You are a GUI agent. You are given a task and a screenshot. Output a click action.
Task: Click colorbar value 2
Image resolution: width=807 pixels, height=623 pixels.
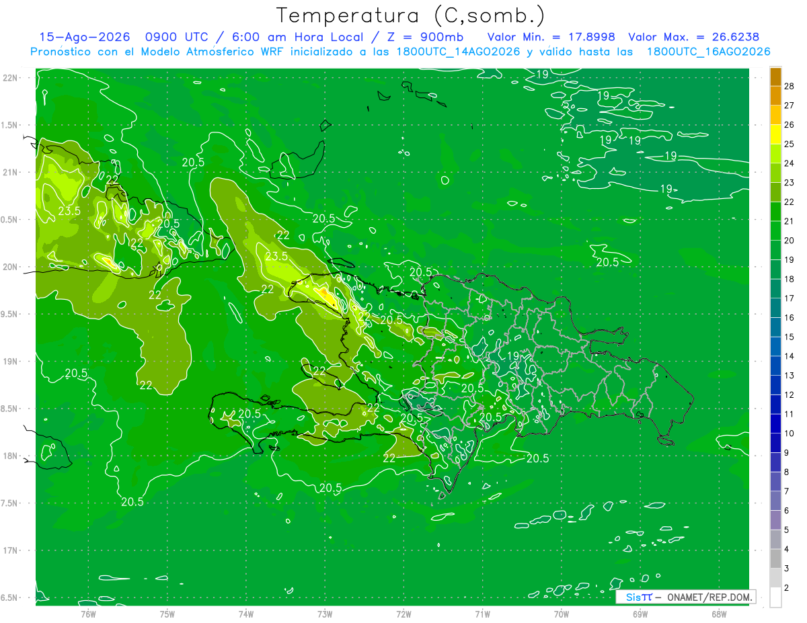[x=787, y=588]
